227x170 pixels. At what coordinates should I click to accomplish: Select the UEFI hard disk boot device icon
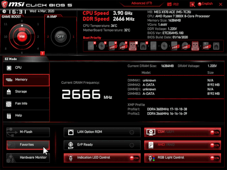pyautogui.click(x=91, y=46)
